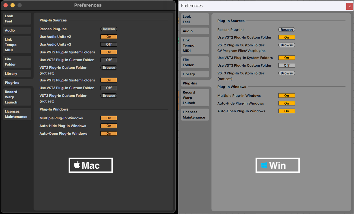Toggle Use VST2 Plug-In System Folders on Mac
354x214 pixels.
tap(109, 52)
